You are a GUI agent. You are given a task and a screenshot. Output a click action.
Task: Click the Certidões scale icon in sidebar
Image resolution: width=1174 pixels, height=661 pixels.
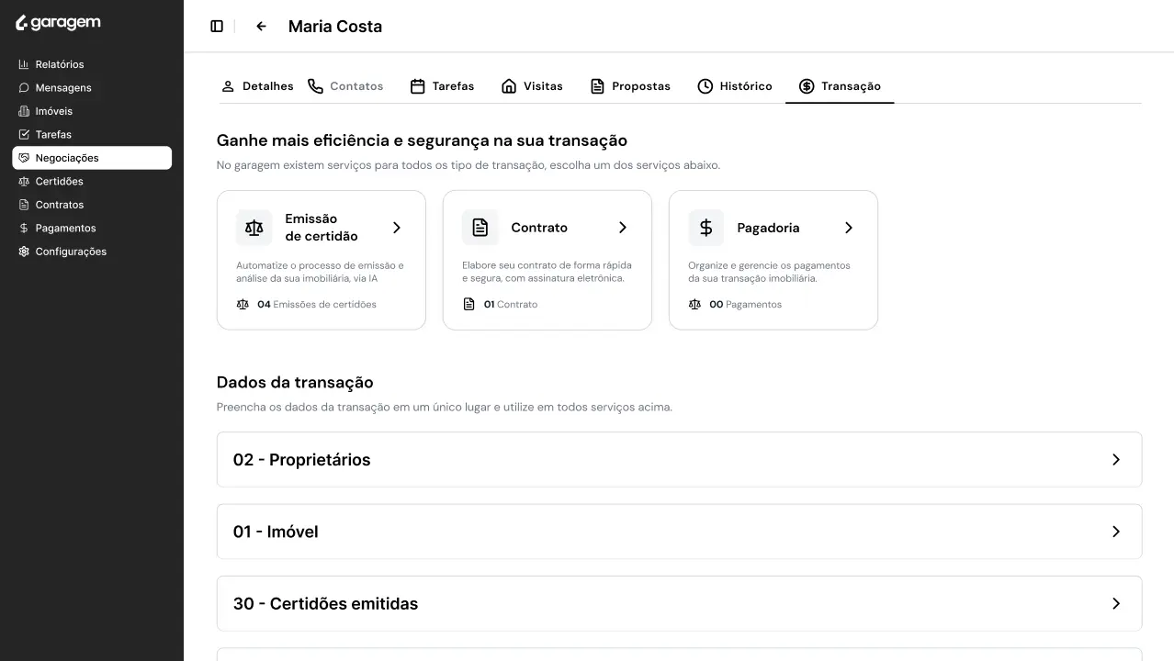tap(25, 182)
